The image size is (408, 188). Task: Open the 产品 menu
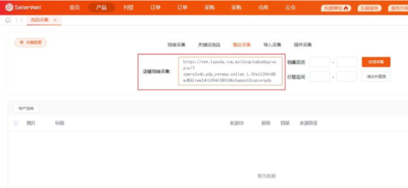tap(101, 7)
